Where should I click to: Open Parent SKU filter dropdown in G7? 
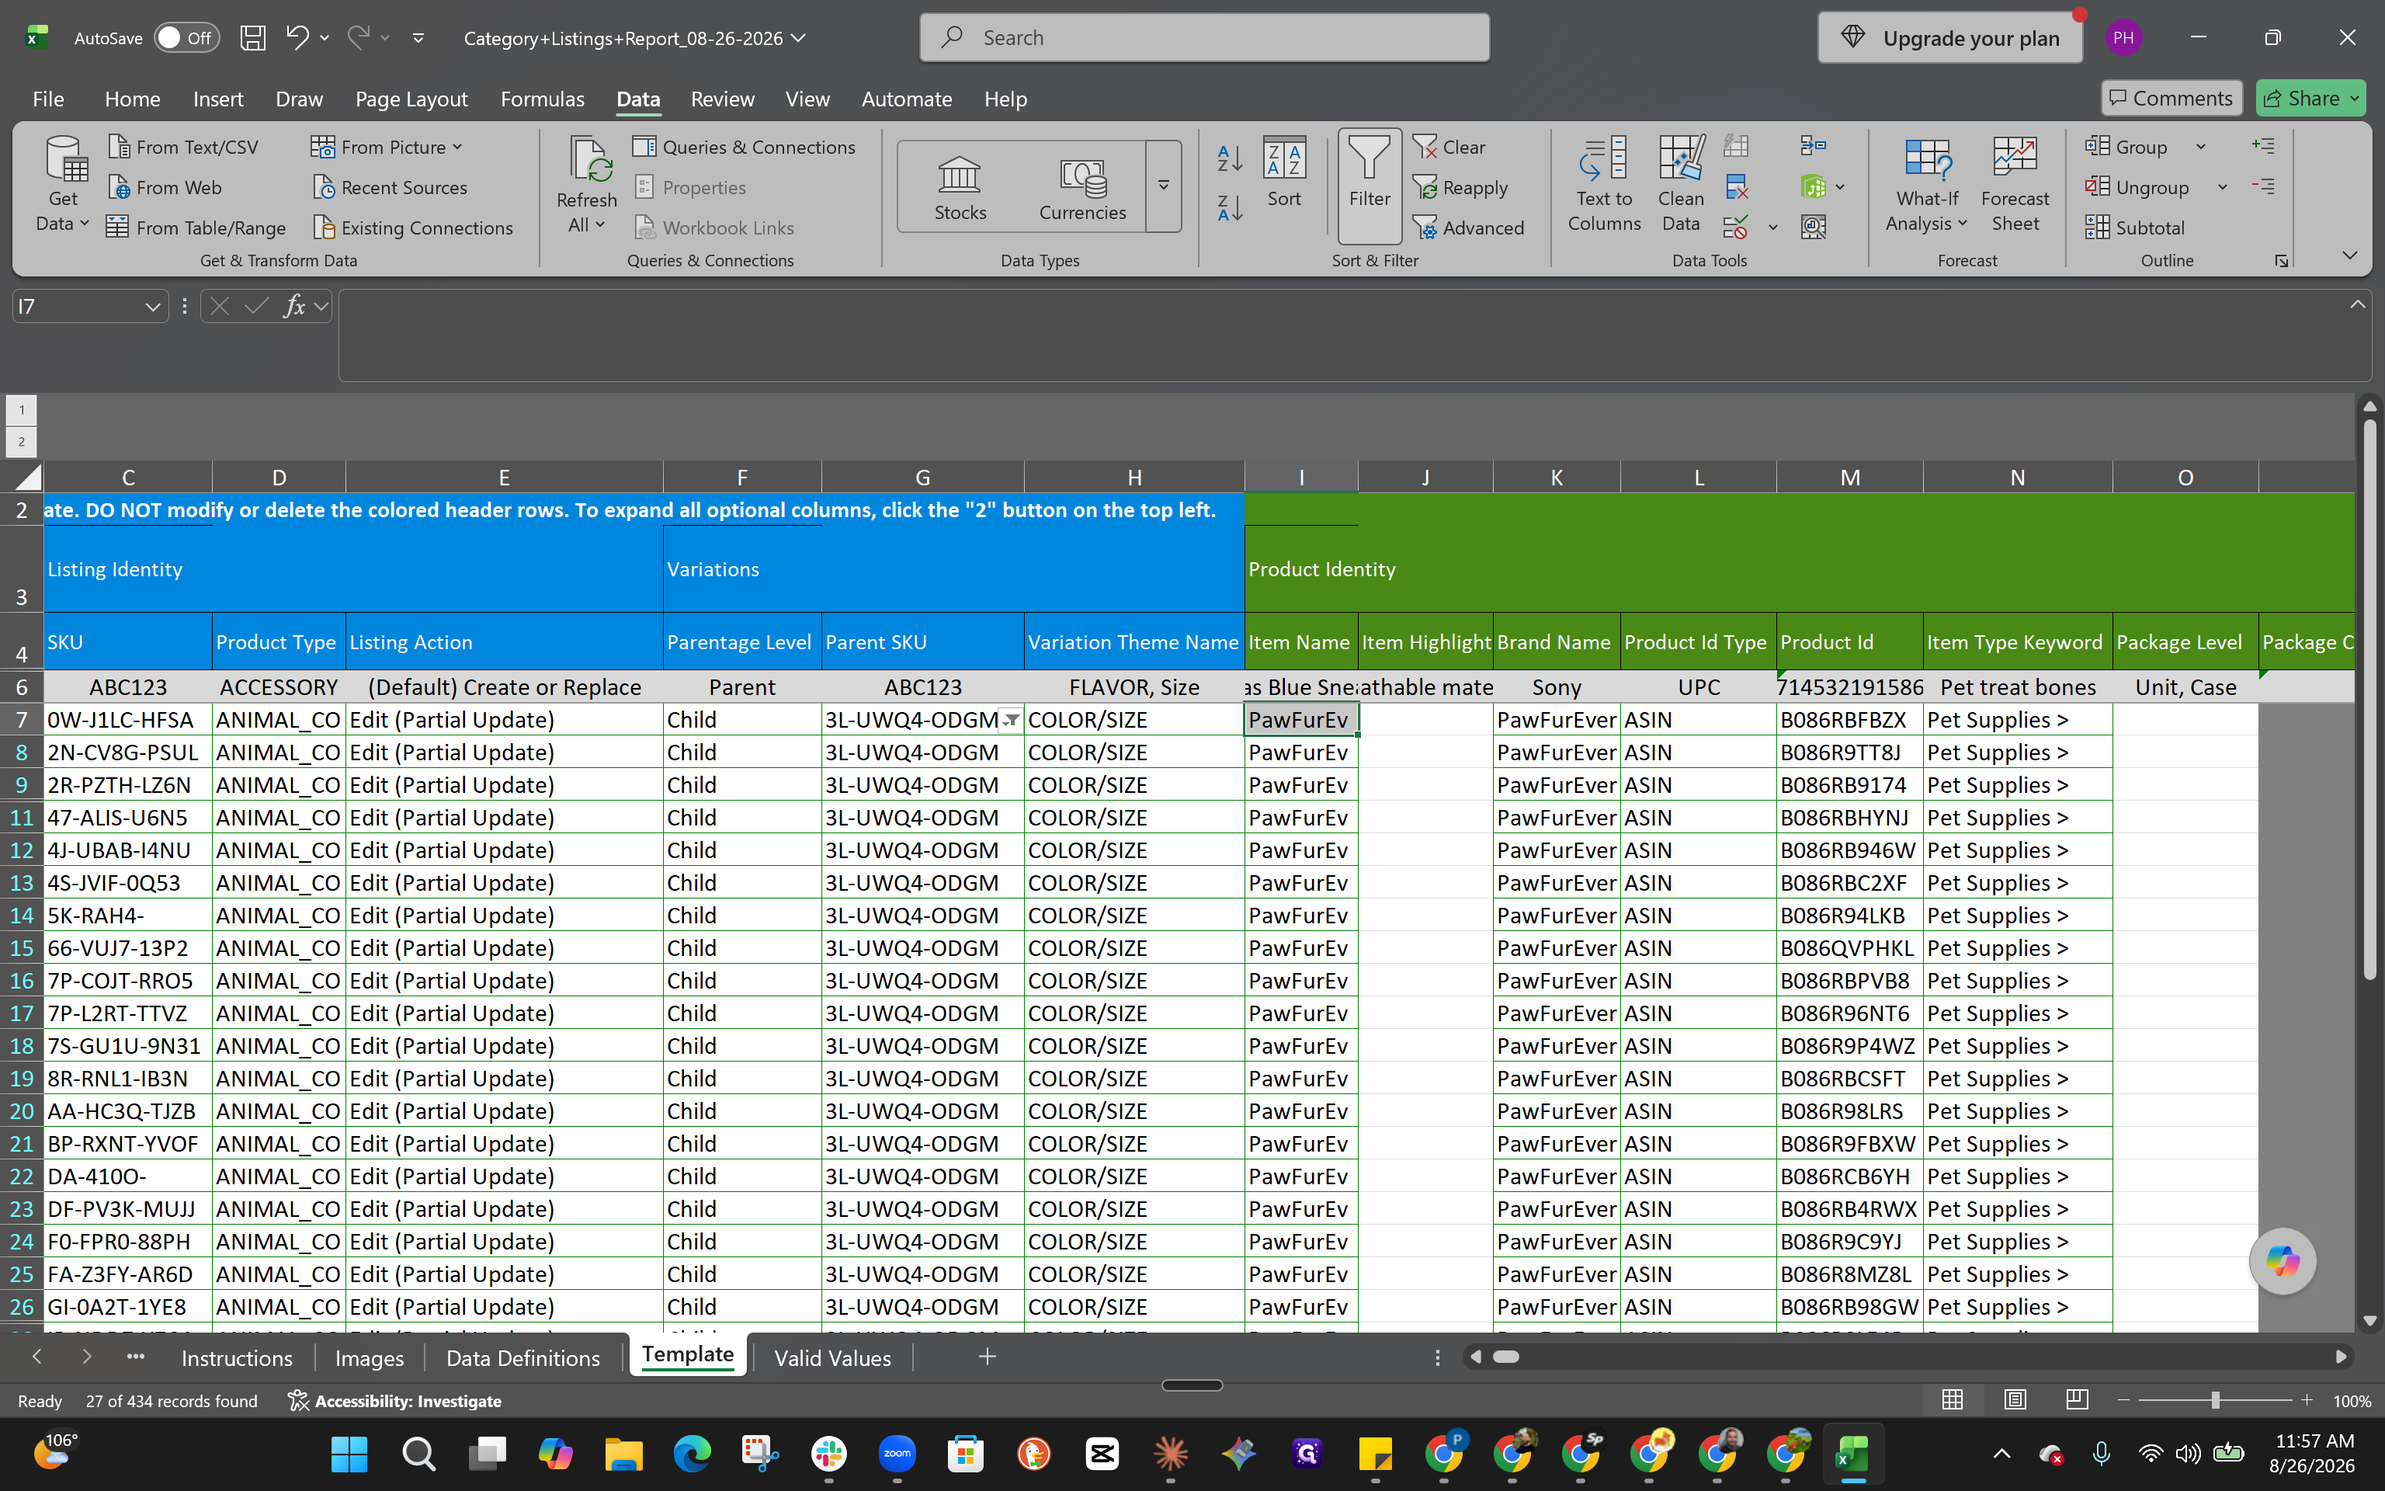[x=1011, y=720]
